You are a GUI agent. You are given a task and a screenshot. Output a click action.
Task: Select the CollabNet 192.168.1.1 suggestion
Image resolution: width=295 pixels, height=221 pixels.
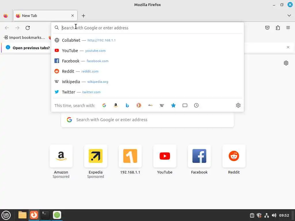coord(147,40)
